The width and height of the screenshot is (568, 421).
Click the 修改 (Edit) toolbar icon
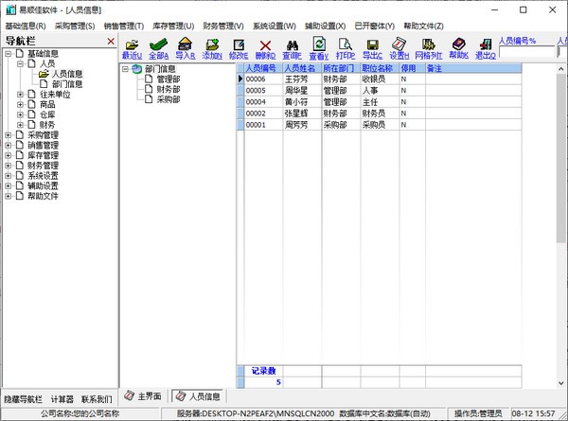[x=239, y=44]
